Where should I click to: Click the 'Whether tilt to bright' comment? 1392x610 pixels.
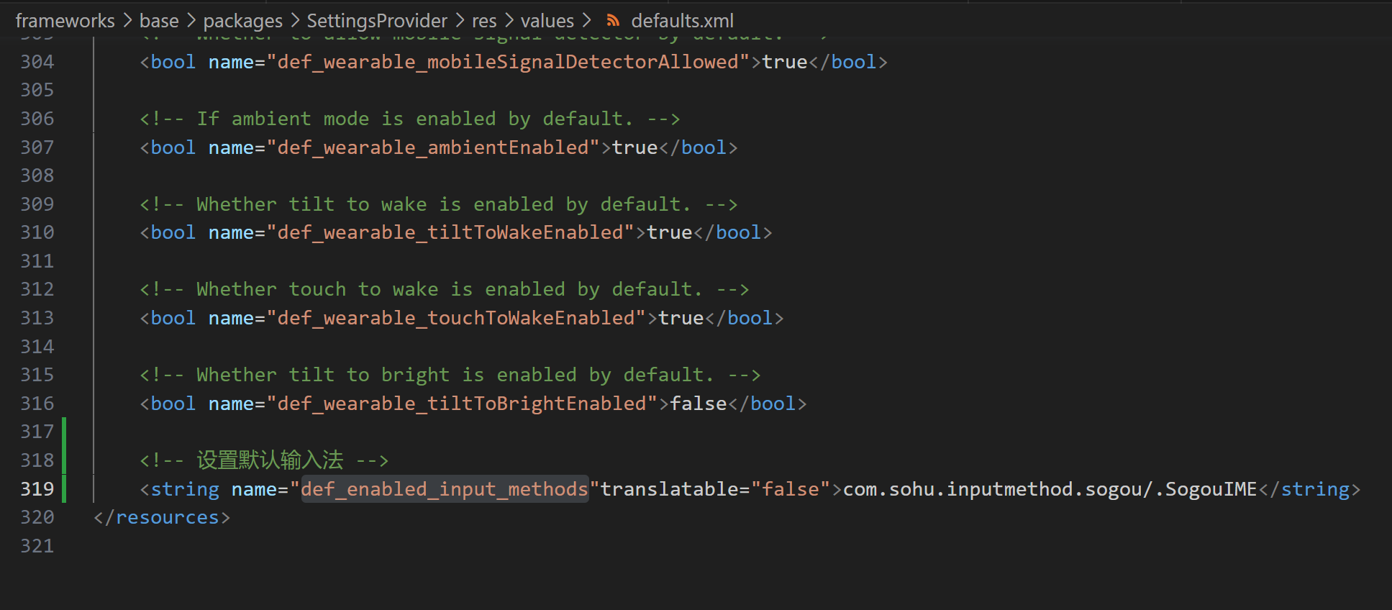pyautogui.click(x=450, y=375)
